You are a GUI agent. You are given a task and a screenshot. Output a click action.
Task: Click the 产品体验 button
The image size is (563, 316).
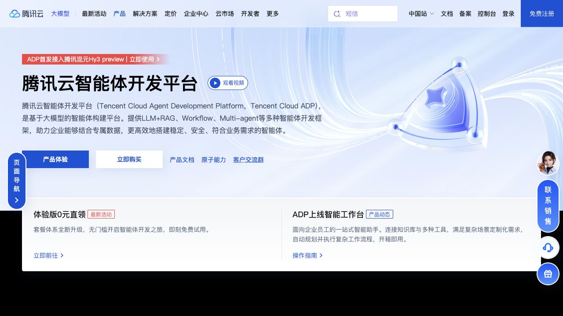tap(55, 159)
